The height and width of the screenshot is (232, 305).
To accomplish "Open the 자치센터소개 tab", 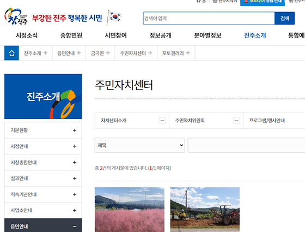I will click(x=132, y=121).
